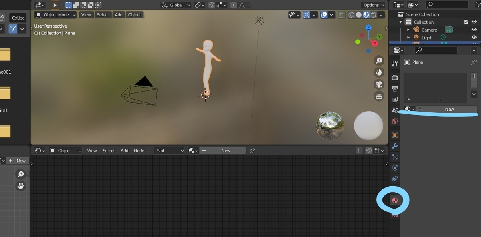
Task: Open pivot point dropdown
Action: [199, 5]
